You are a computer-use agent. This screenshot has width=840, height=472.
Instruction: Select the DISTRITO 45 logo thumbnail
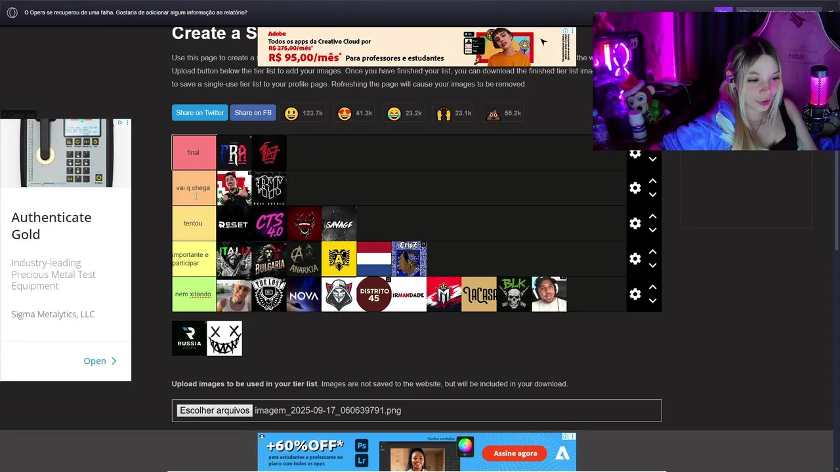pyautogui.click(x=374, y=294)
